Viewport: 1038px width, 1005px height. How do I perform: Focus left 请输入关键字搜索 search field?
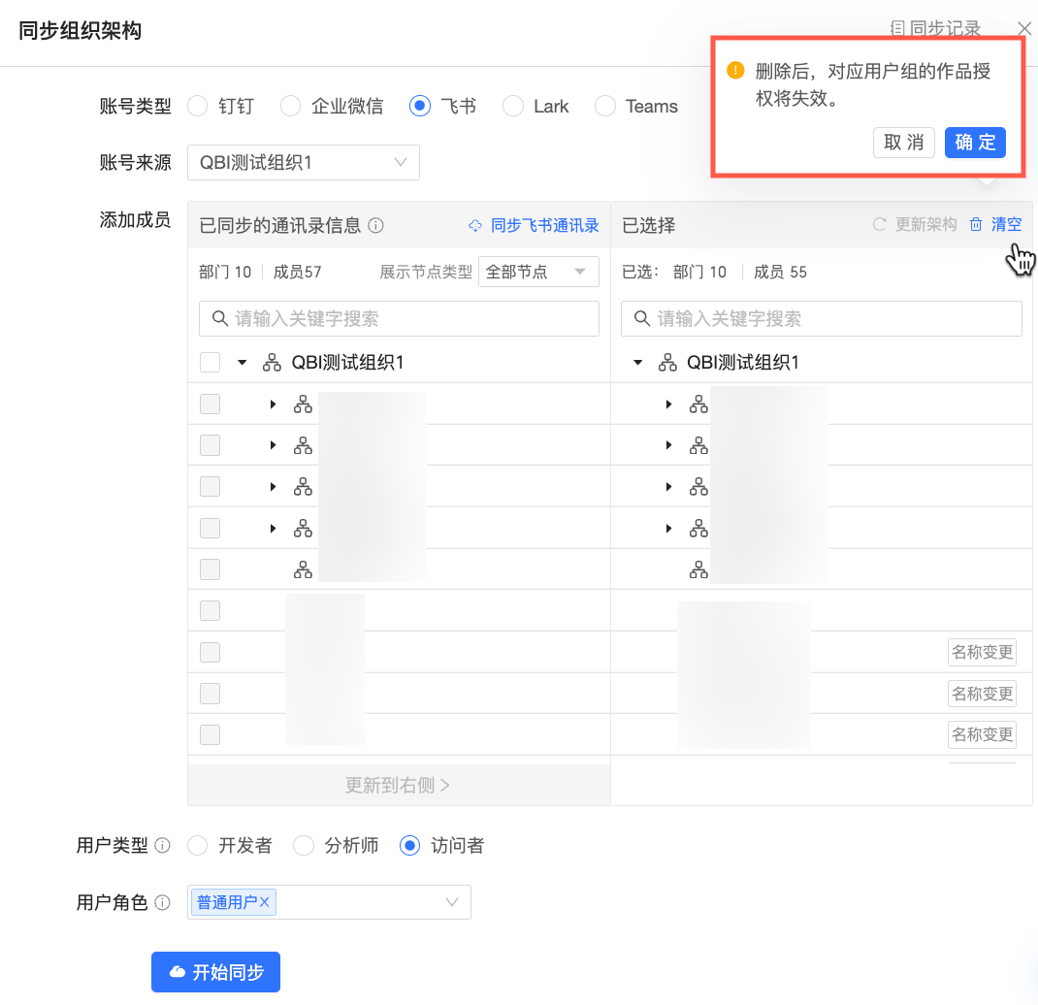point(399,318)
